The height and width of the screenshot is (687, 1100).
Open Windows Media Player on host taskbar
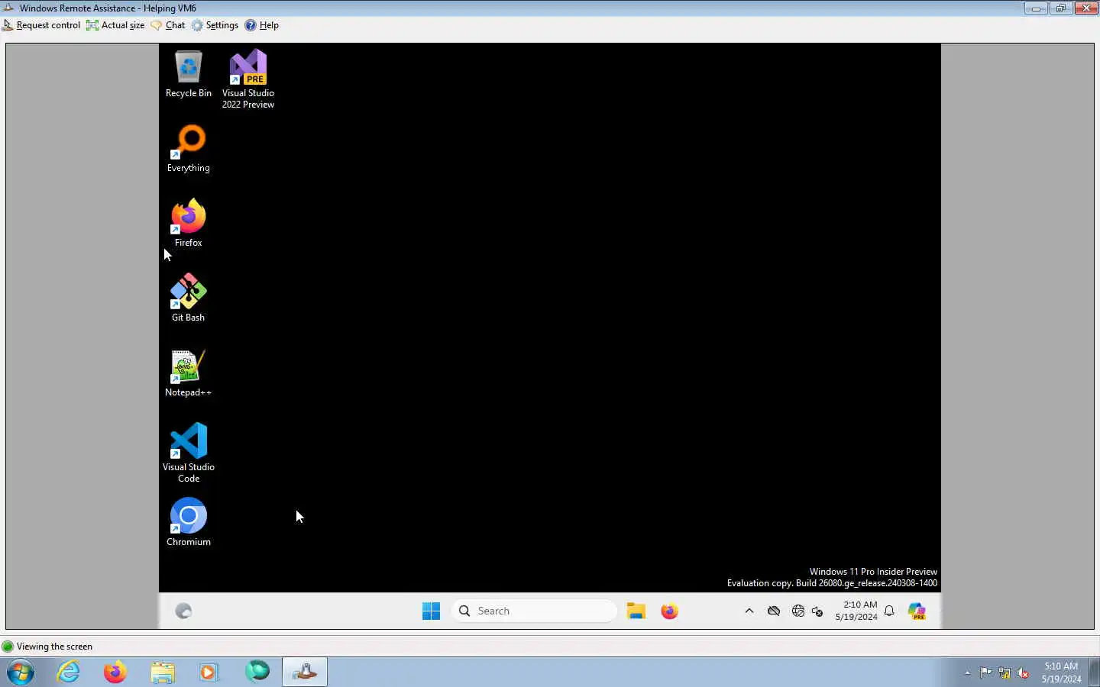(x=209, y=672)
